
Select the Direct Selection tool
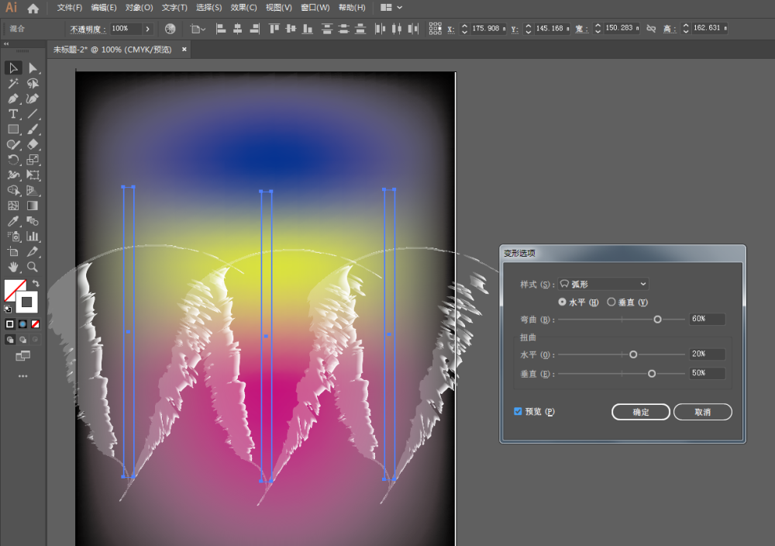(x=33, y=67)
